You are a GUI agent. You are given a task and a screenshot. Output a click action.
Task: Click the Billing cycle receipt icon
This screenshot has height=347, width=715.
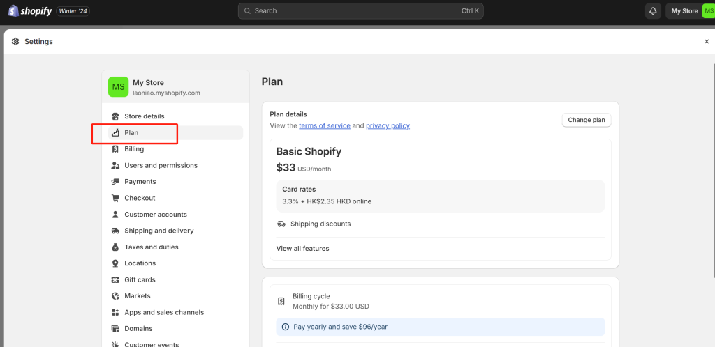(x=281, y=302)
